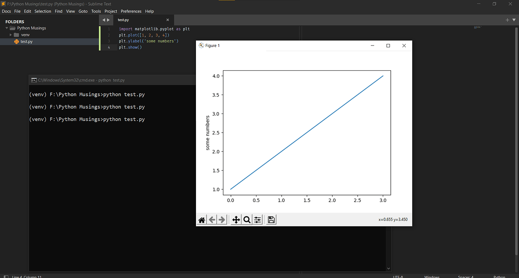Select the venv folder row
519x278 pixels.
49,35
